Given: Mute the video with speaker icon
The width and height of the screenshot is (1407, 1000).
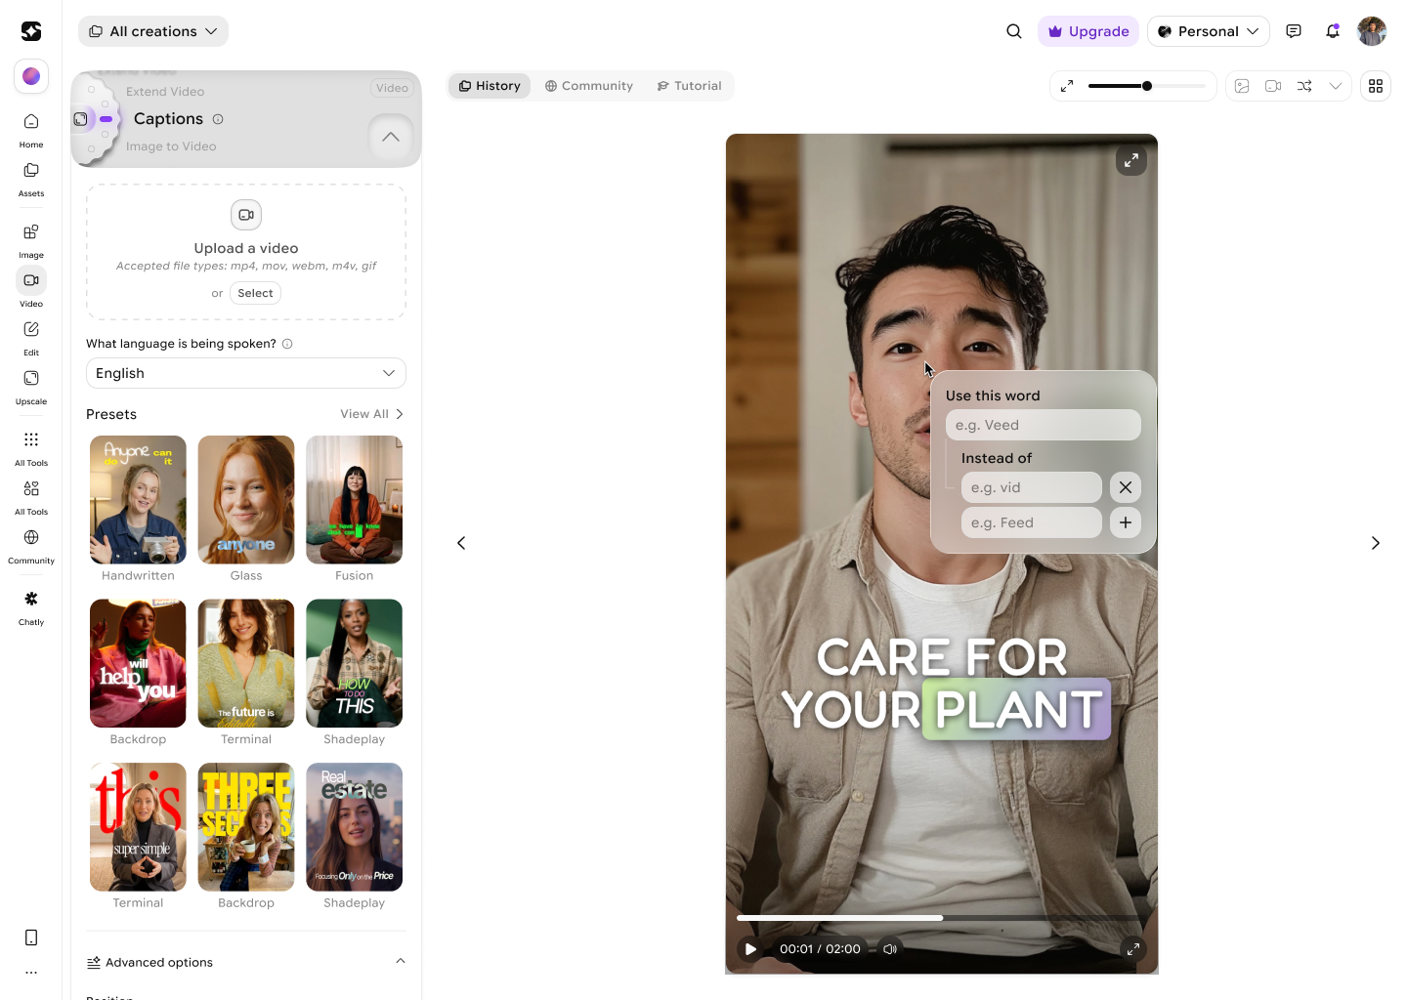Looking at the screenshot, I should (889, 949).
